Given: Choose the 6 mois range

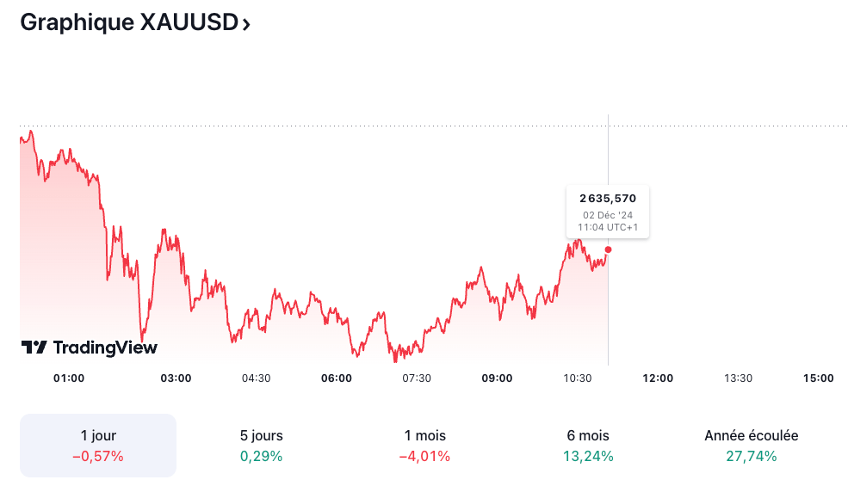Looking at the screenshot, I should click(588, 445).
